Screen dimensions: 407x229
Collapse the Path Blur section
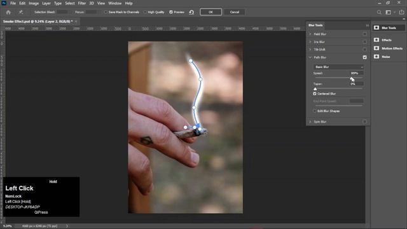click(310, 57)
